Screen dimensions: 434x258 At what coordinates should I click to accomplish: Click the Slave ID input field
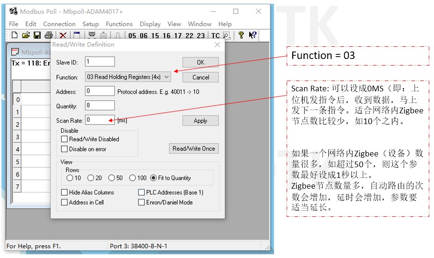[x=100, y=61]
